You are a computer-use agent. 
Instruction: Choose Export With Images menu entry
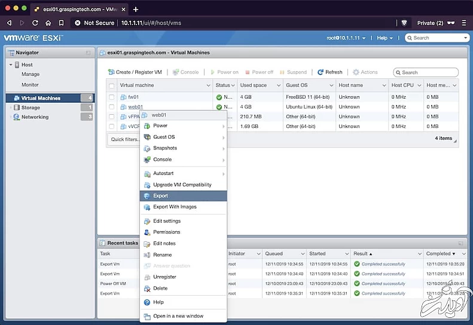pyautogui.click(x=175, y=207)
